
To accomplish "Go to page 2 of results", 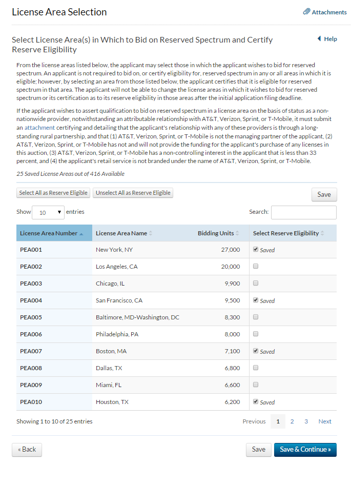I will click(292, 421).
